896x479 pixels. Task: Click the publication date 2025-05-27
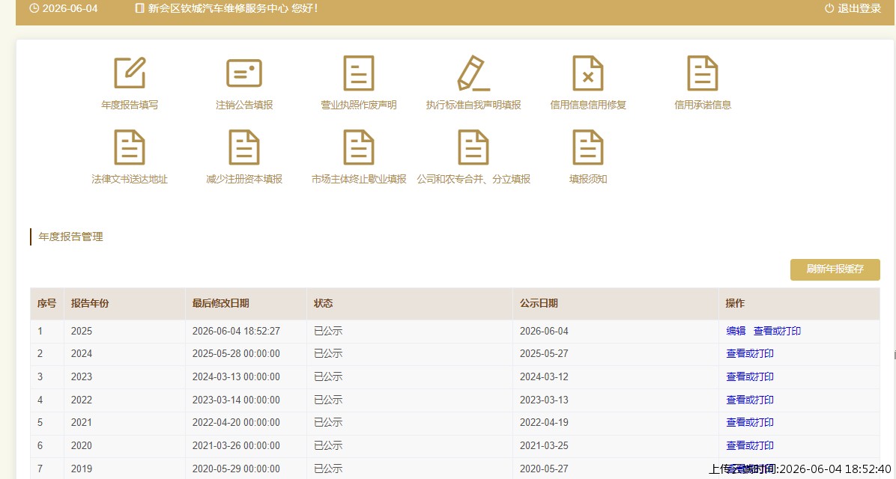coord(544,354)
